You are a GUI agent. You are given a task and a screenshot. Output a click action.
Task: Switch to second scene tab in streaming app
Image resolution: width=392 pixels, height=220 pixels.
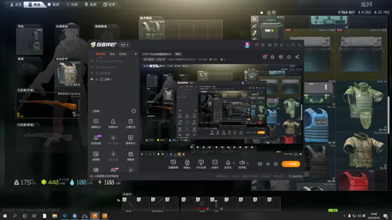(112, 54)
